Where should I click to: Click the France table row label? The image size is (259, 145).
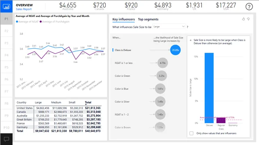tap(21, 123)
